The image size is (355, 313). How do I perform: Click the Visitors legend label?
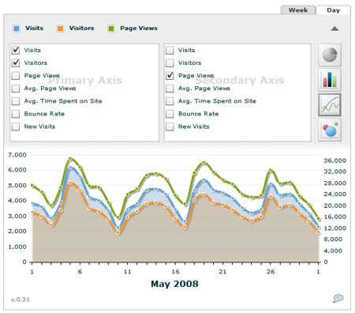point(81,28)
